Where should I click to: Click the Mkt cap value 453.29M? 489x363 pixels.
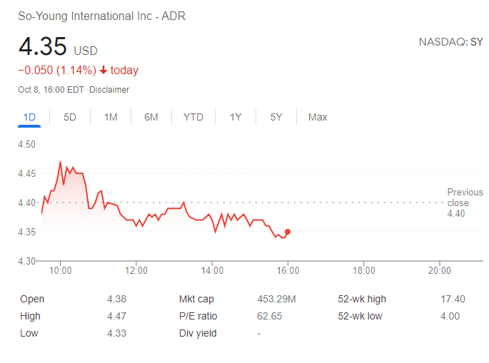[x=276, y=299]
